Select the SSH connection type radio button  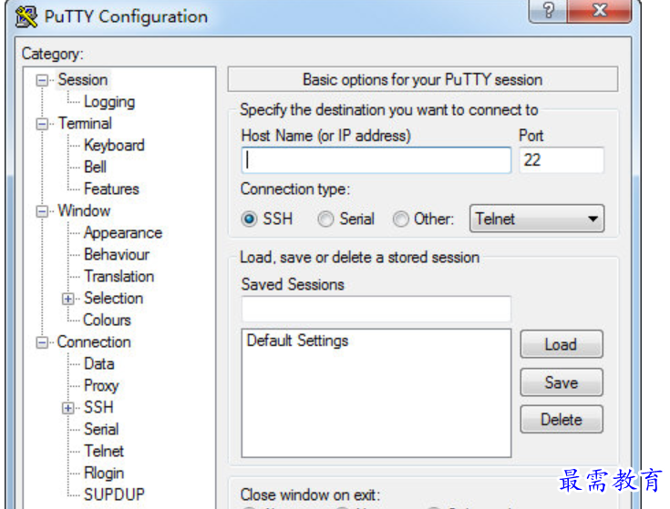point(249,219)
